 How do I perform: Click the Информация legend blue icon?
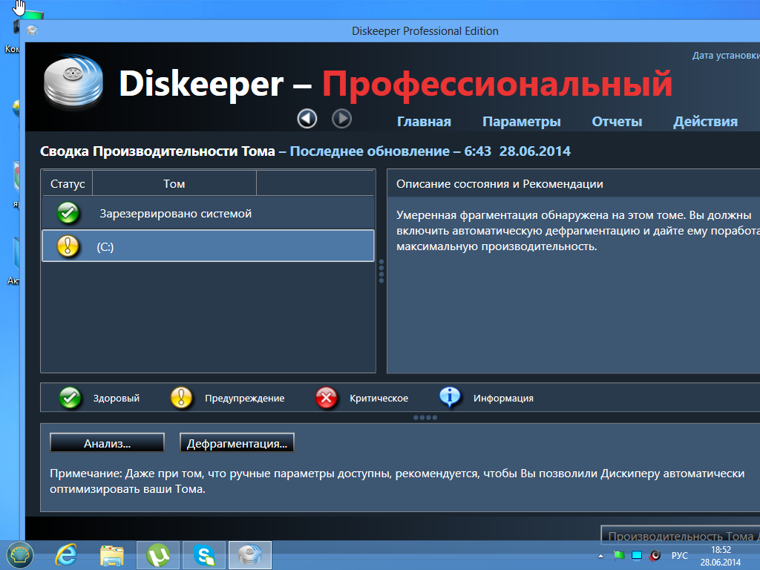[x=450, y=398]
